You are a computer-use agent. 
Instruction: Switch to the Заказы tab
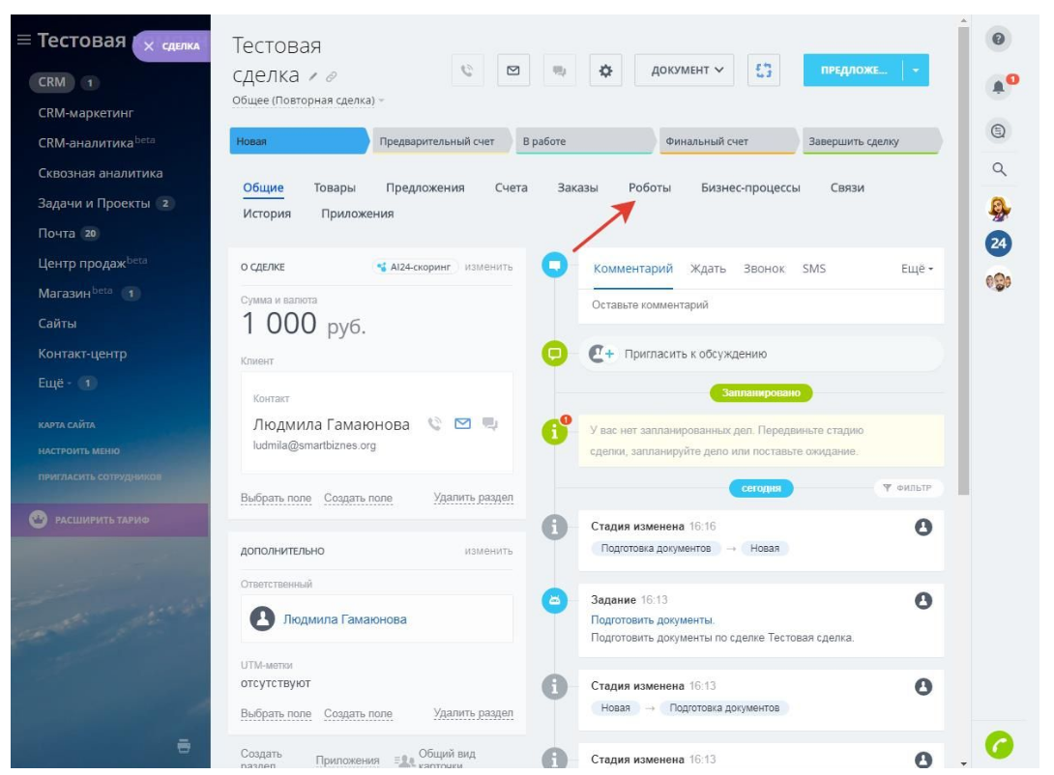pyautogui.click(x=577, y=188)
